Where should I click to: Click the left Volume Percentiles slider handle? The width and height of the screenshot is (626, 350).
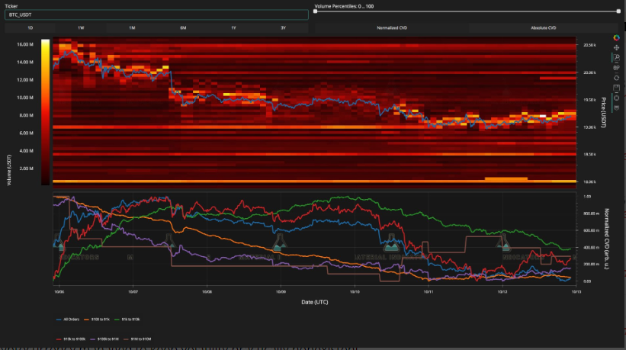pos(315,11)
